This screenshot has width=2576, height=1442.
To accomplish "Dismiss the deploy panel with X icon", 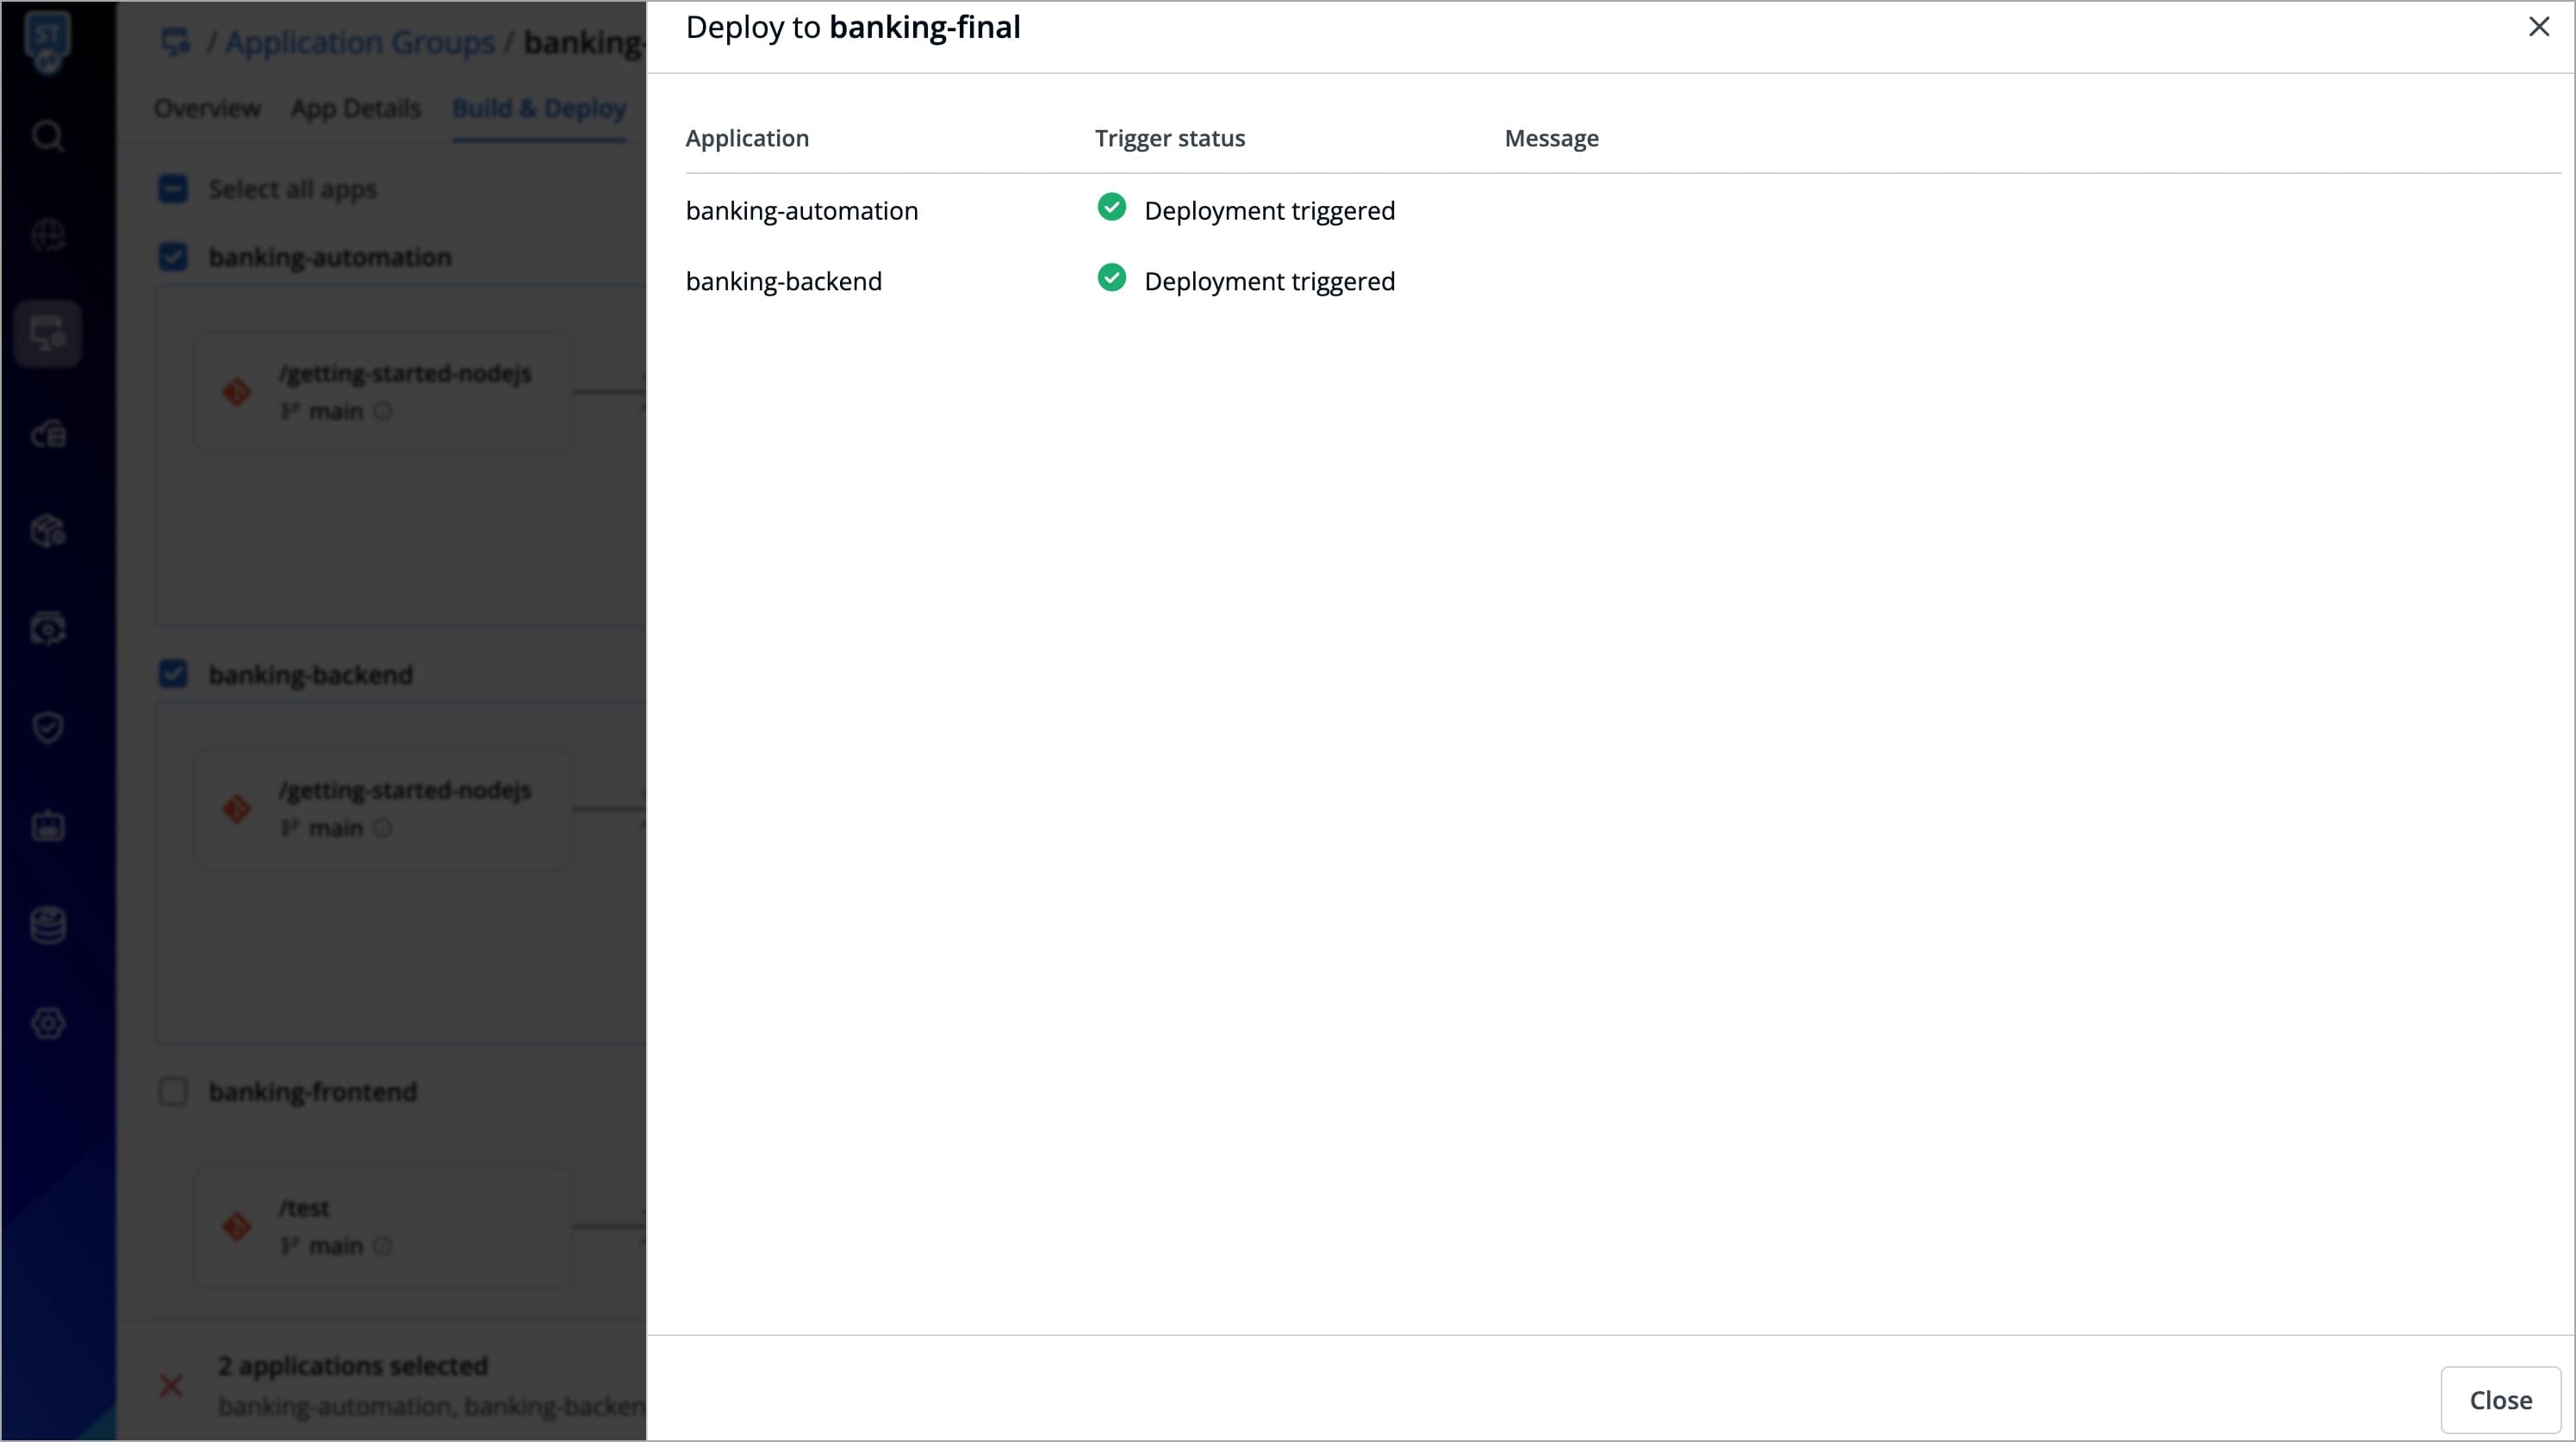I will pyautogui.click(x=2538, y=27).
